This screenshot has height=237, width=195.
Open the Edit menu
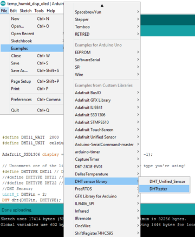14,11
